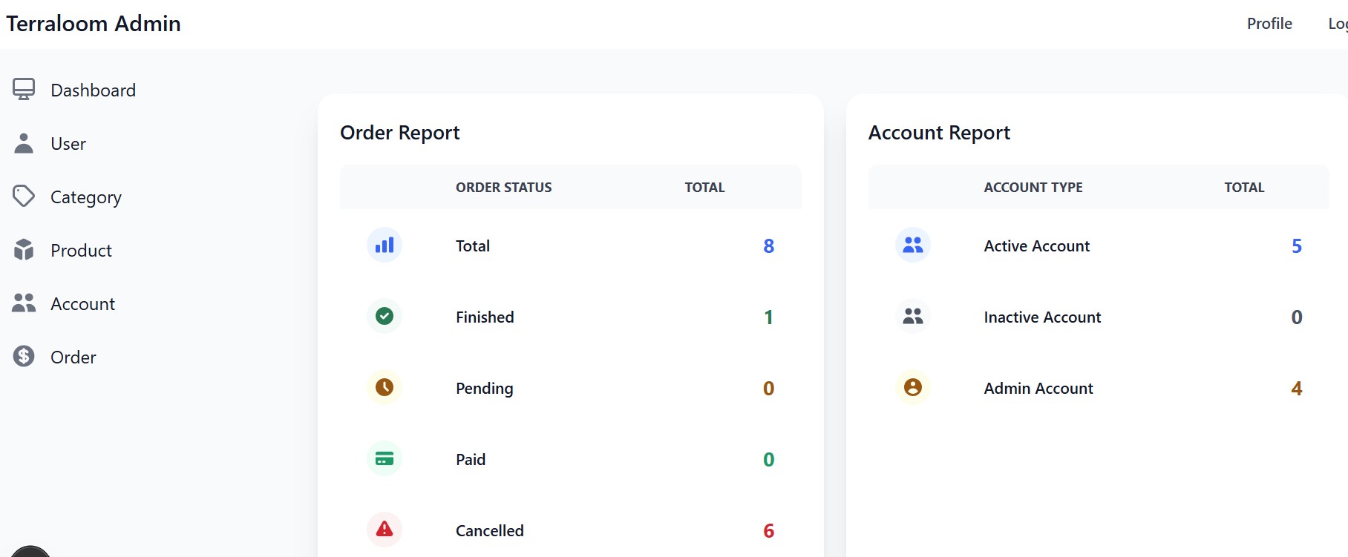
Task: Go to the Product menu item
Action: click(x=81, y=251)
